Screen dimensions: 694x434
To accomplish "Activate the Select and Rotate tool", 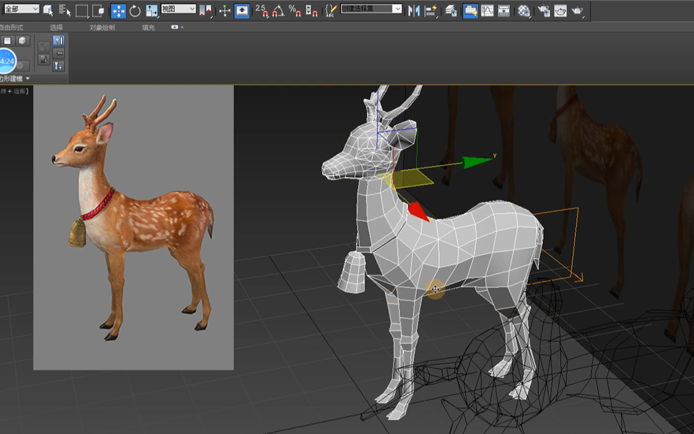I will pyautogui.click(x=135, y=11).
